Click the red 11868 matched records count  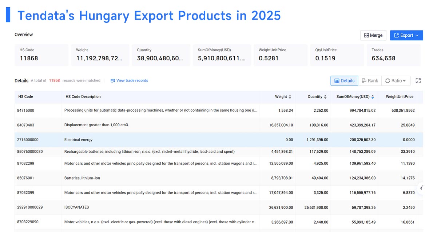[x=55, y=81]
